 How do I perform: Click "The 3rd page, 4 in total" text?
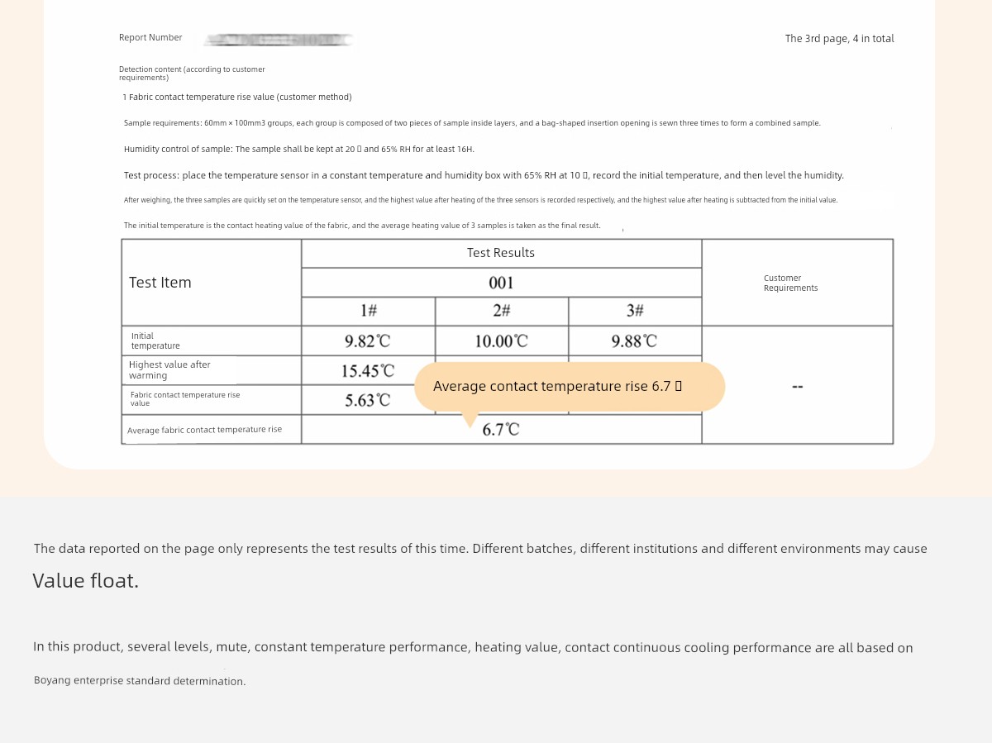(x=839, y=39)
